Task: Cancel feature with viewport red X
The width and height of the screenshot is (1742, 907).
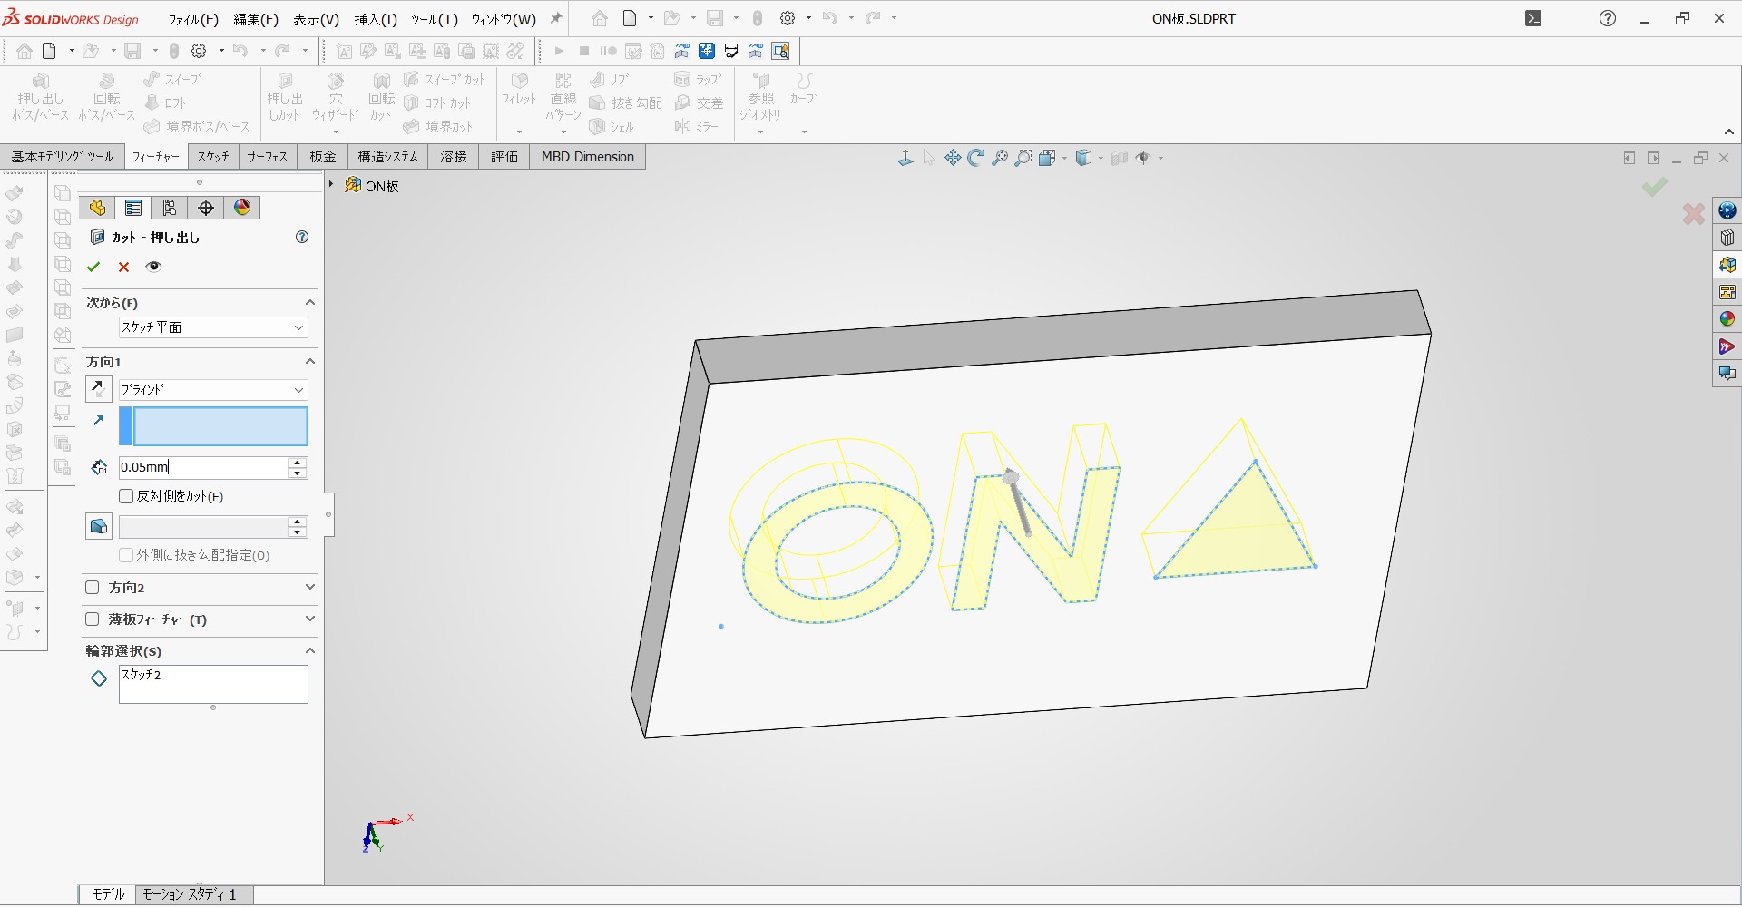Action: 1693,214
